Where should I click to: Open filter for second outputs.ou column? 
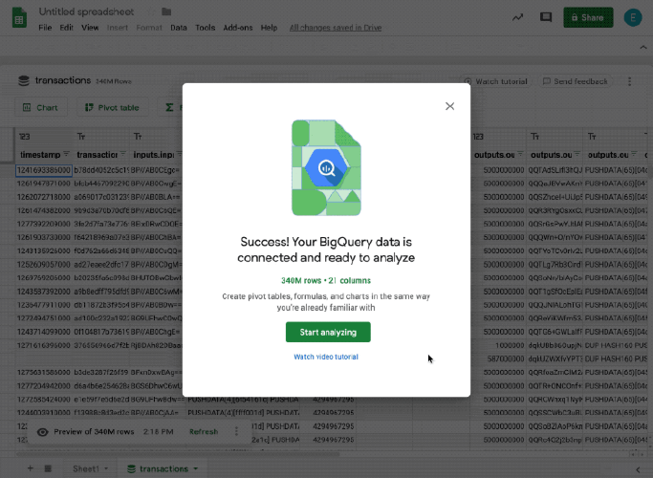coord(577,154)
